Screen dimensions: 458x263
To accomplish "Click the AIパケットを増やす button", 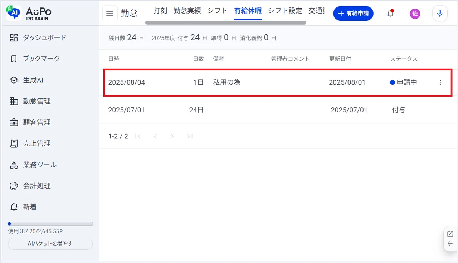I will (50, 244).
